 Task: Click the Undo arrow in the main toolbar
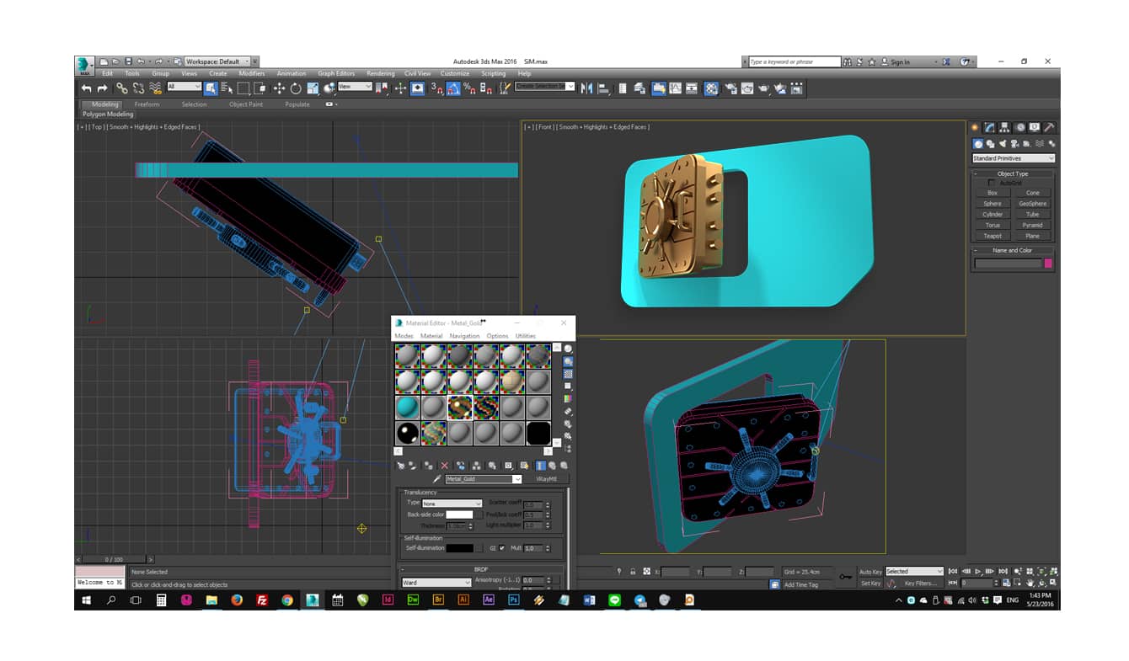coord(86,88)
